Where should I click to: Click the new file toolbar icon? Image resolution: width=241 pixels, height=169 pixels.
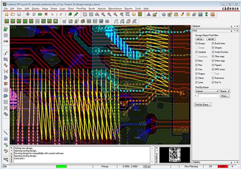click(7, 14)
